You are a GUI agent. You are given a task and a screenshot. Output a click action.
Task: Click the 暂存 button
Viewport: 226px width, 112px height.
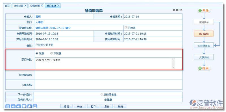93,106
